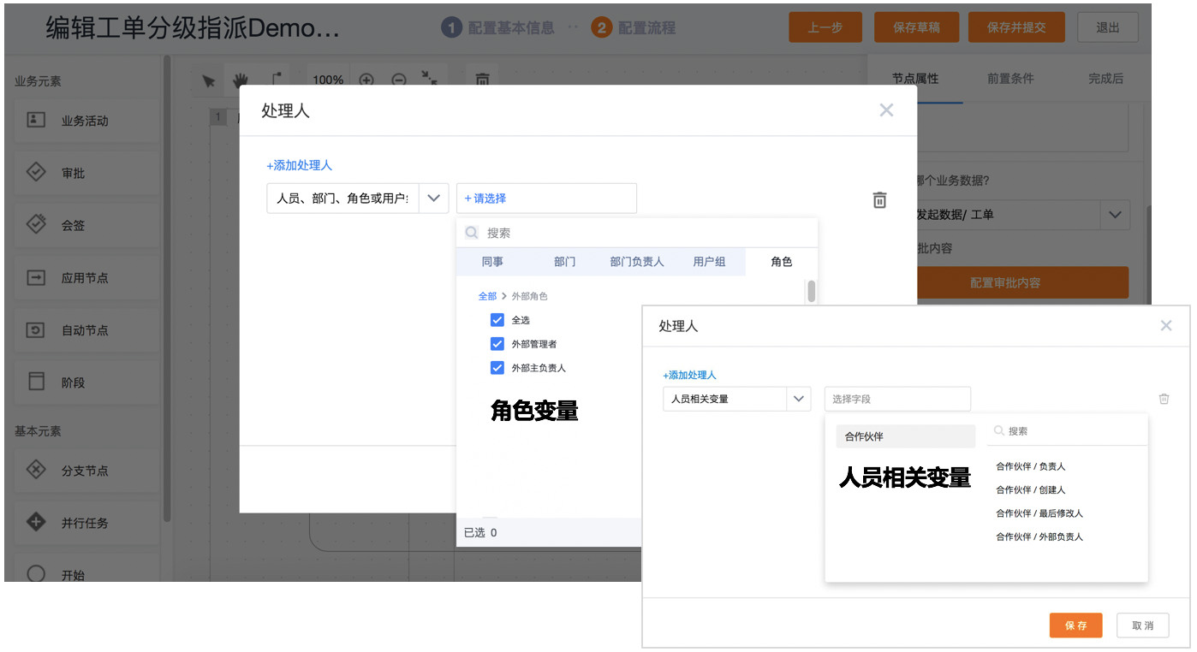Toggle the 全选 checkbox
Screen dimensions: 1197x652
point(497,320)
